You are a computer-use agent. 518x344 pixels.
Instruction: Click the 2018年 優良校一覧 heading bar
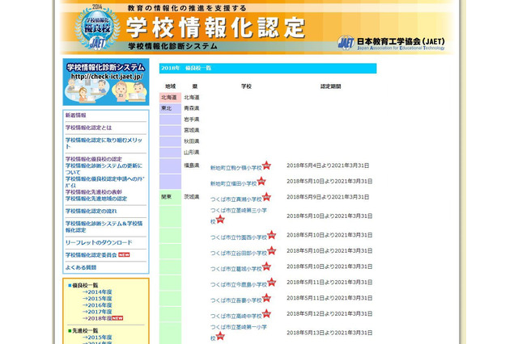tap(268, 68)
